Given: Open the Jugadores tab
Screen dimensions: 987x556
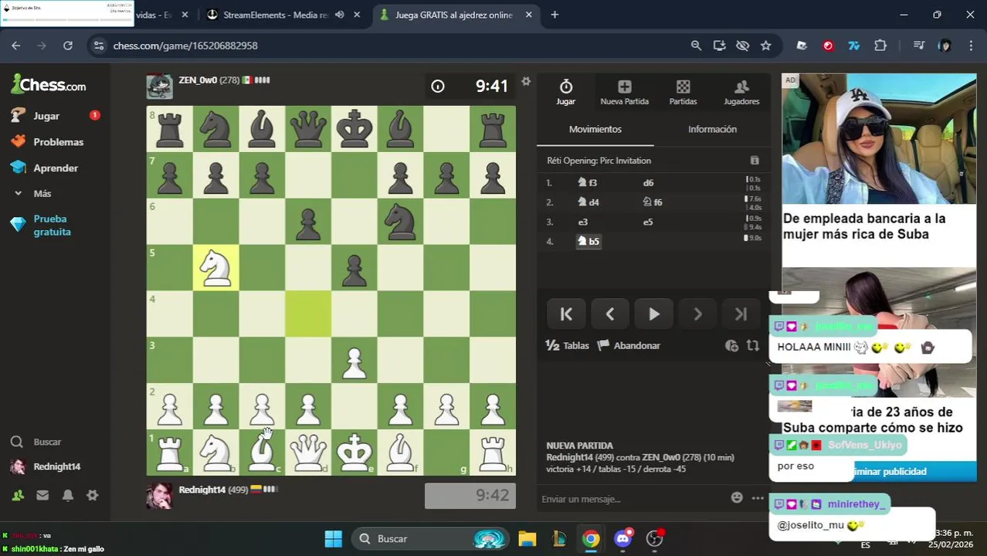Looking at the screenshot, I should (741, 92).
